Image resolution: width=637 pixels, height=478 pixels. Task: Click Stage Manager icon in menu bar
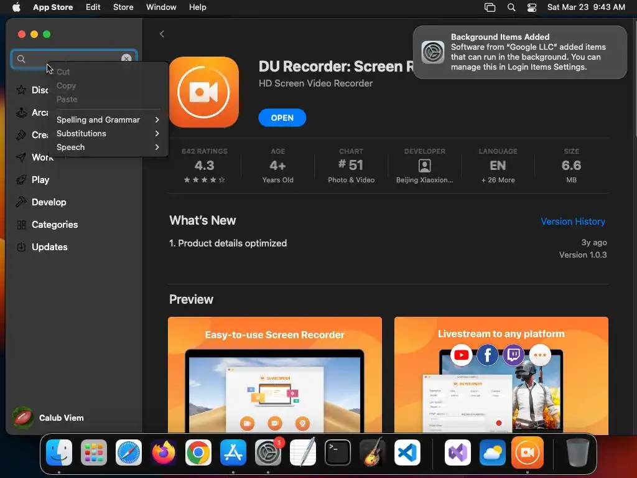(490, 7)
